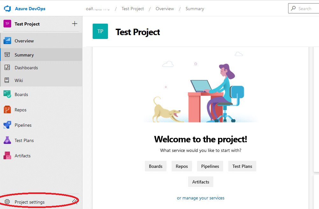319x209 pixels.
Task: Open Project settings link
Action: [x=30, y=202]
